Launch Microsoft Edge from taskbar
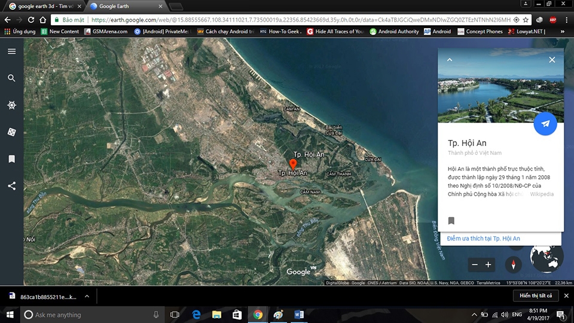This screenshot has width=574, height=323. pyautogui.click(x=197, y=315)
